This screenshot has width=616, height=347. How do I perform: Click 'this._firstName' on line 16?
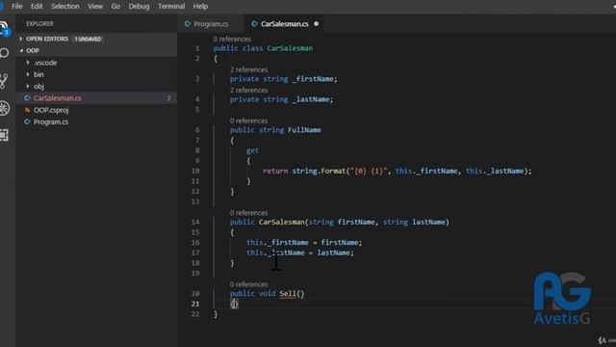[277, 243]
